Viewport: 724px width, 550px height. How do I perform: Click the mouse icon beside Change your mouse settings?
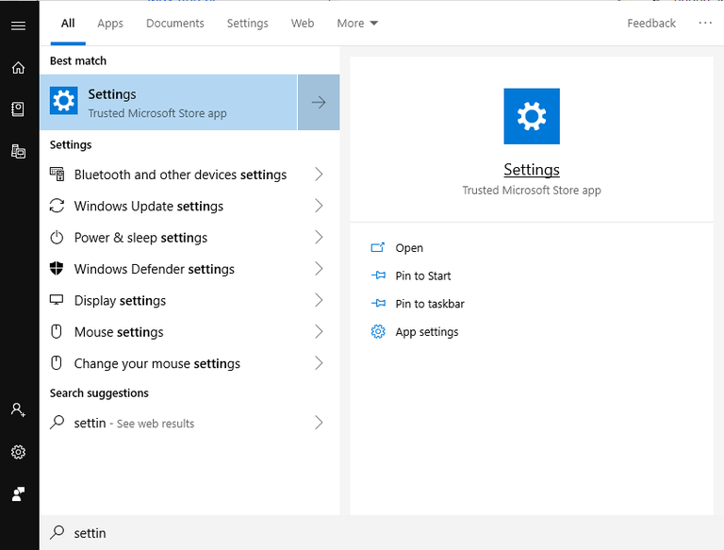pos(57,363)
